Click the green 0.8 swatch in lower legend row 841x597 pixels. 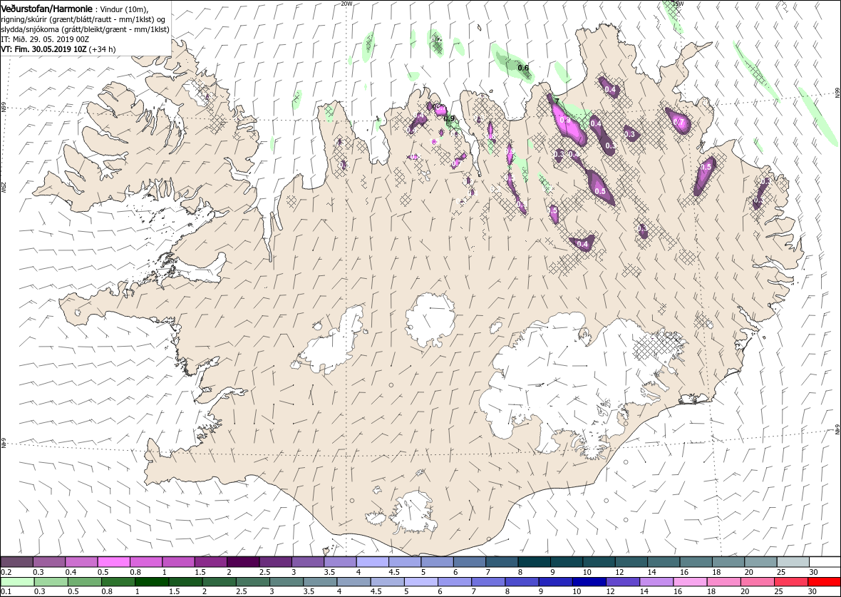(x=118, y=582)
